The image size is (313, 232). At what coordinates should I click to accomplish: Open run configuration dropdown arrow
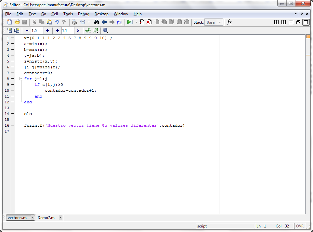pos(136,22)
